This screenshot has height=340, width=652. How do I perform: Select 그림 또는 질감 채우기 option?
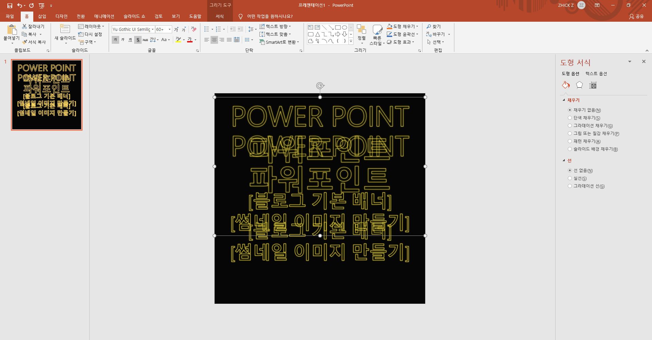[593, 133]
